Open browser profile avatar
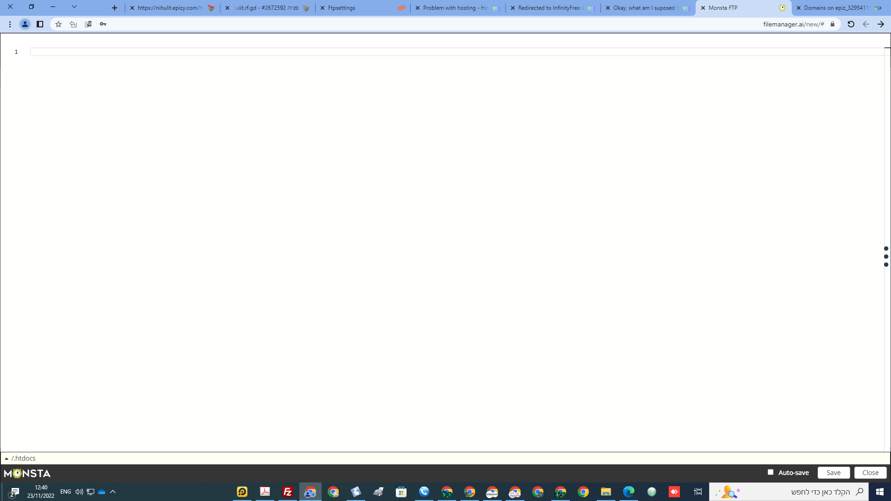891x501 pixels. 25,24
